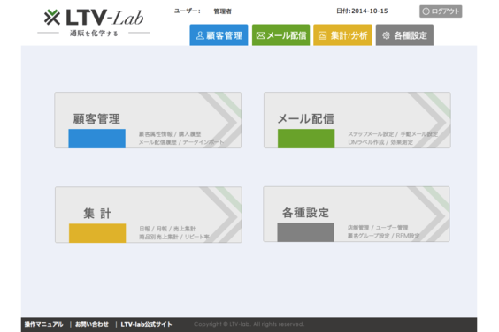Viewport: 499px width, 332px height.
Task: Click the 通販を化学する tagline
Action: tap(94, 33)
